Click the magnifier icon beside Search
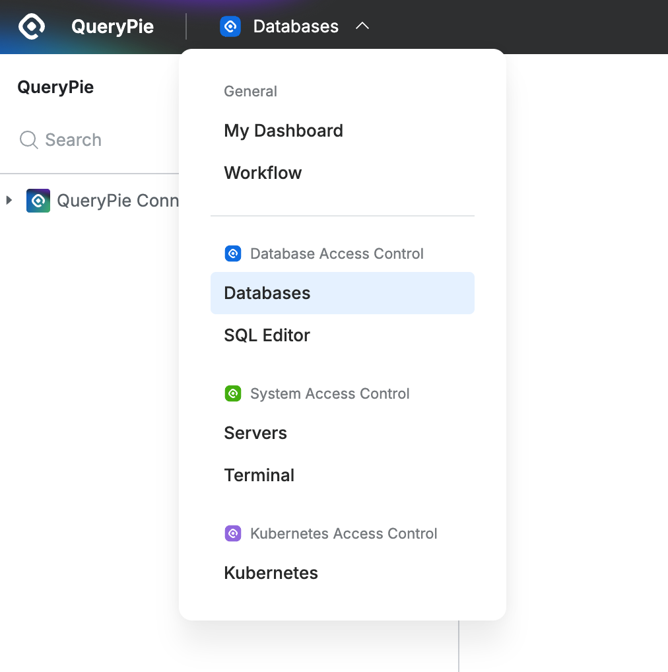668x672 pixels. click(28, 140)
